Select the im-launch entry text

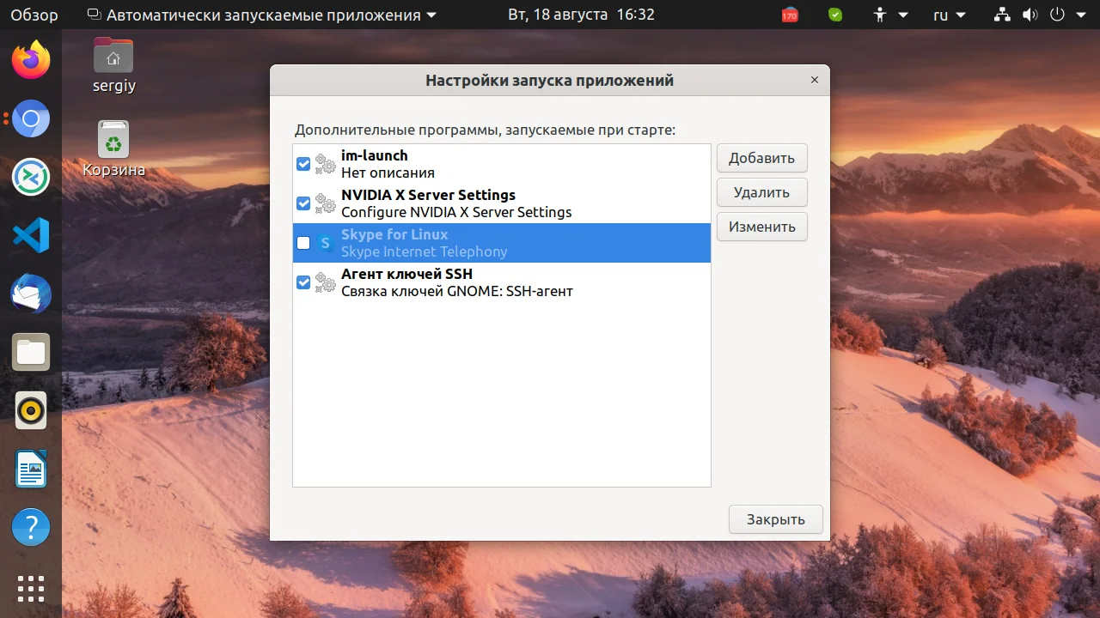(375, 155)
